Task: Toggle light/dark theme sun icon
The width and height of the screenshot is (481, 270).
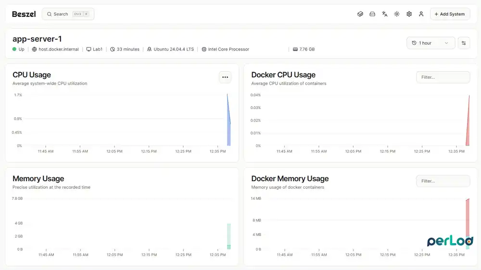Action: coord(397,14)
